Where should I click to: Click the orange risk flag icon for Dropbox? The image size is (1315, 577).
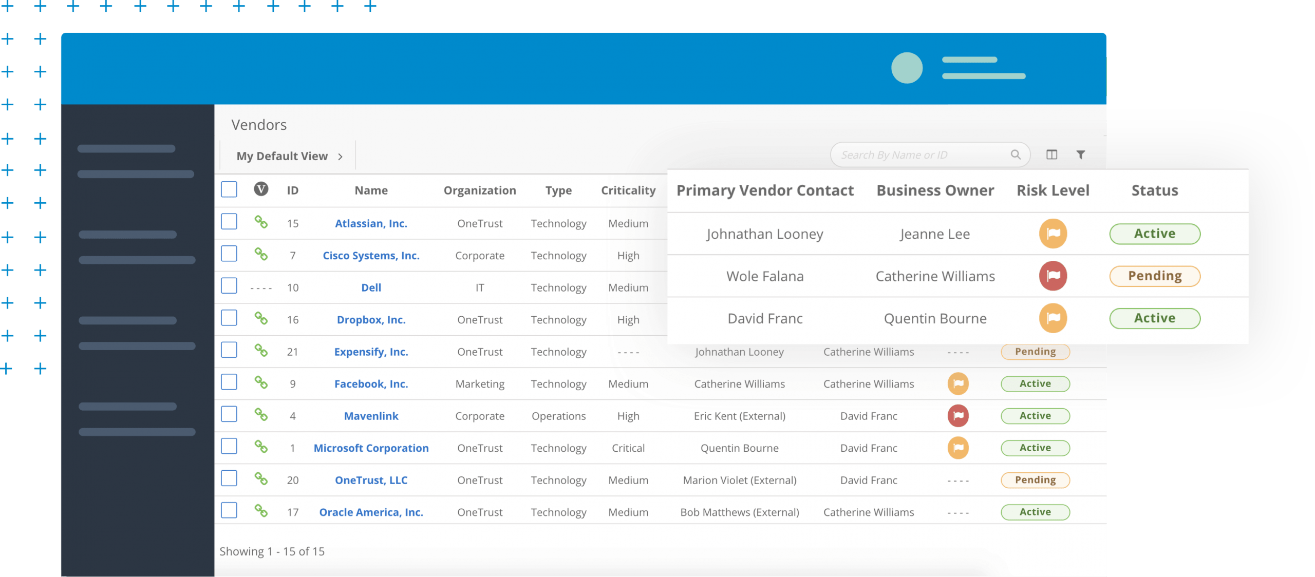1051,319
